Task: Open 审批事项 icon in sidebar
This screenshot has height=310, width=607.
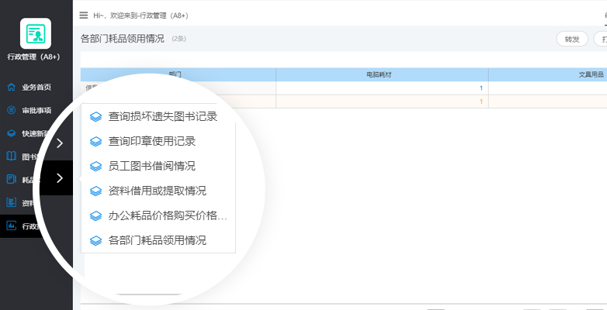Action: point(11,110)
